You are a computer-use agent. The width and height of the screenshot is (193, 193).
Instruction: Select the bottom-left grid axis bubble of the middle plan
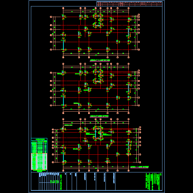[63, 113]
